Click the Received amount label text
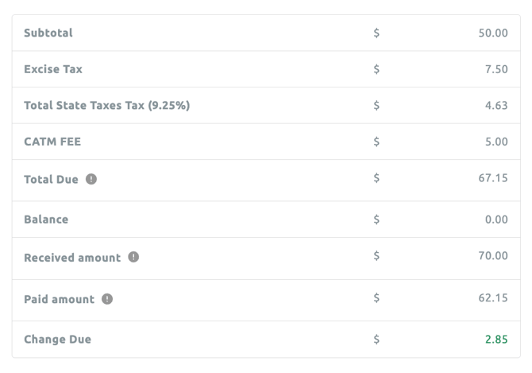The height and width of the screenshot is (373, 532). 72,258
